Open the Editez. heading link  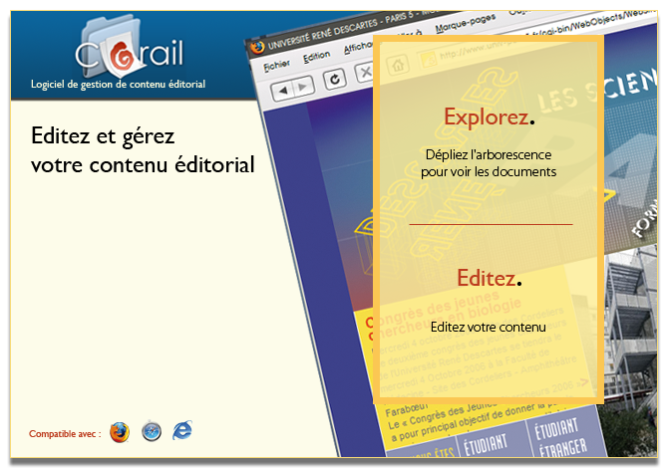coord(490,278)
